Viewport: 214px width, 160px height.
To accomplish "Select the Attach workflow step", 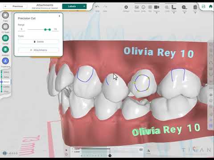I will pos(6,82).
